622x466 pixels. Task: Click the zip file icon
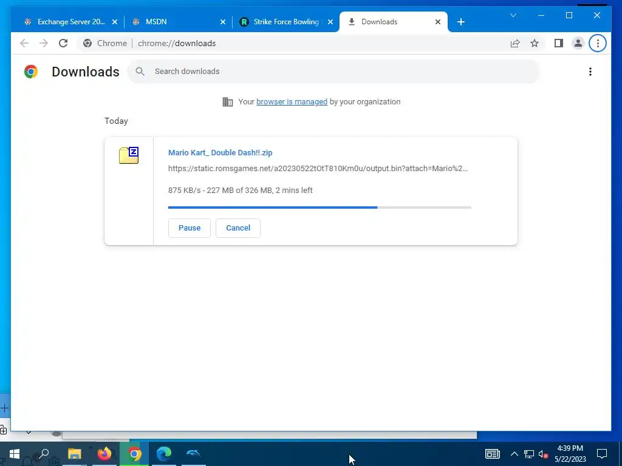129,155
